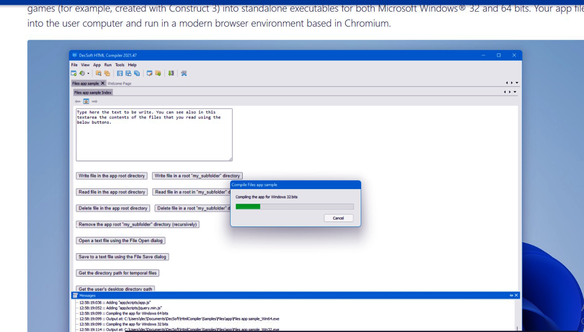Click Delete file in the app root directory
This screenshot has height=332, width=584.
113,208
